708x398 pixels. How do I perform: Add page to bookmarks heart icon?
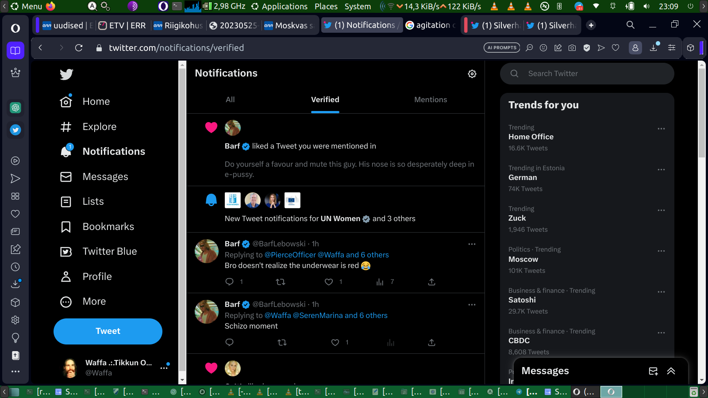[616, 48]
